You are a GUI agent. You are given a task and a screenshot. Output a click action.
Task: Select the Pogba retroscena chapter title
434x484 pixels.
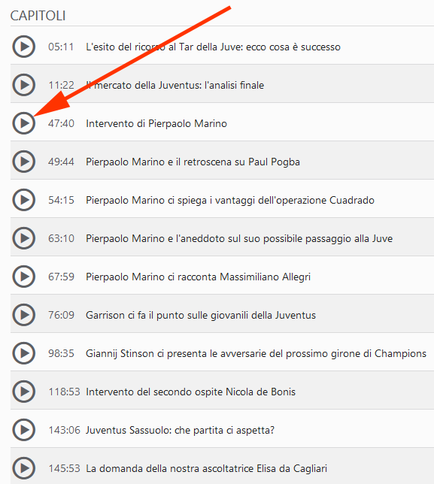pyautogui.click(x=193, y=162)
